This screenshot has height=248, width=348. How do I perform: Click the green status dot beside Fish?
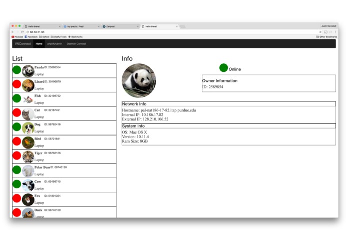(x=17, y=98)
